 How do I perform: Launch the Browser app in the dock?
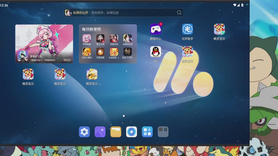[132, 132]
